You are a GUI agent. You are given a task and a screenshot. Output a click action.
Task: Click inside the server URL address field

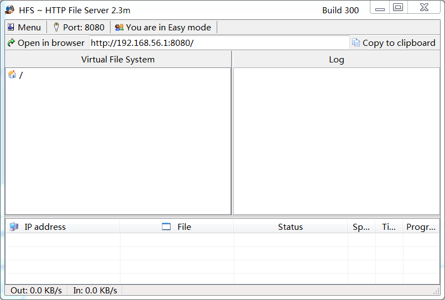(219, 43)
